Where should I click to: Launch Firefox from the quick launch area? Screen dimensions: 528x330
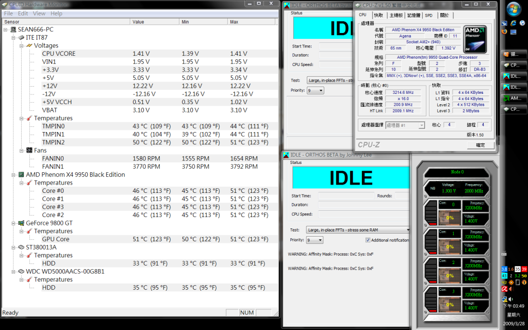click(504, 31)
